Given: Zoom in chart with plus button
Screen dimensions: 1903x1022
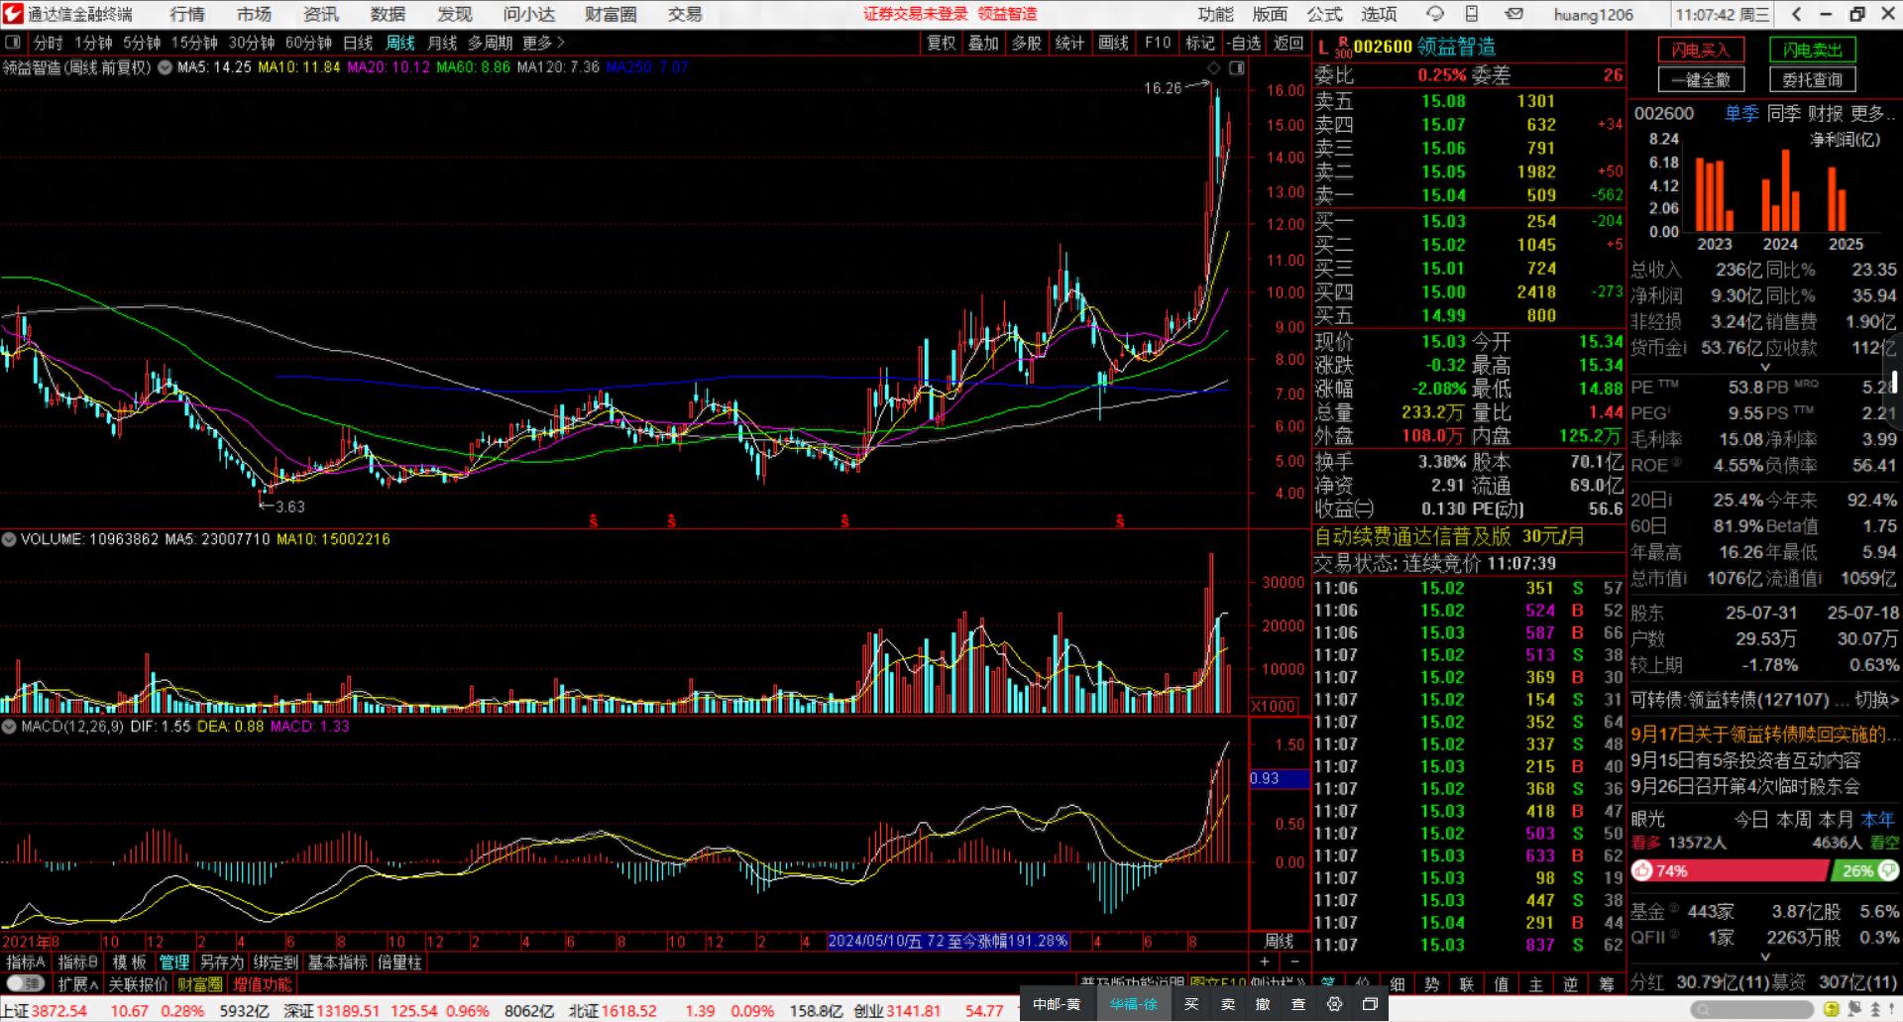Looking at the screenshot, I should pos(1265,962).
